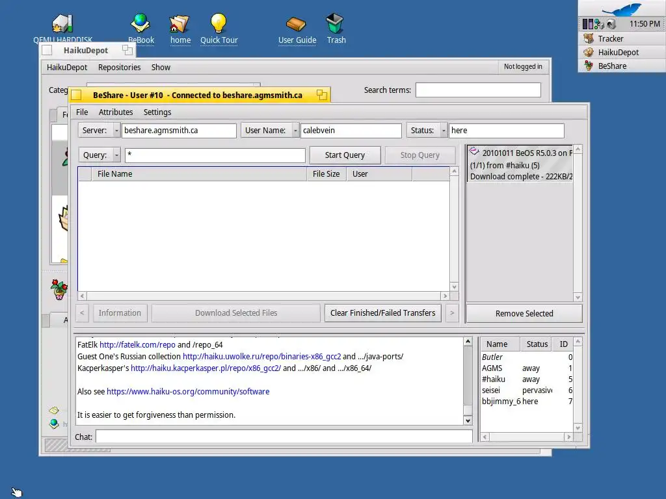Open the haiku-os.org community software link
This screenshot has width=666, height=499.
[188, 391]
